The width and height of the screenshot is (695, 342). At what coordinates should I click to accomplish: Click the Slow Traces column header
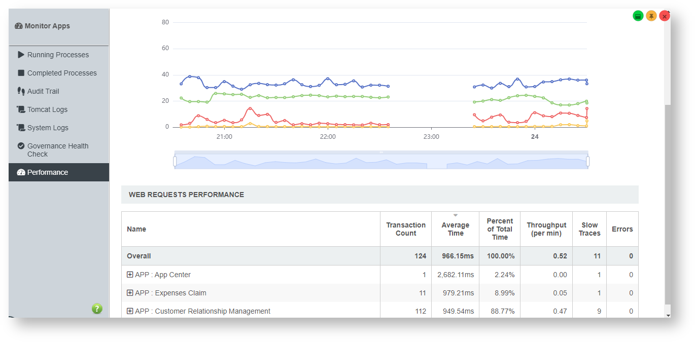click(x=589, y=229)
